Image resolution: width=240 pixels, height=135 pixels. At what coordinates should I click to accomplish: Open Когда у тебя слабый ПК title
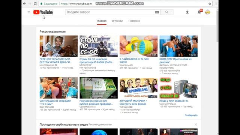pos(174,101)
